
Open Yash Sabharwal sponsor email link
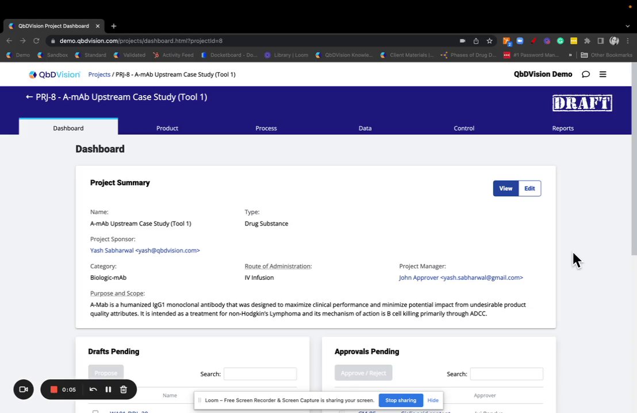145,251
